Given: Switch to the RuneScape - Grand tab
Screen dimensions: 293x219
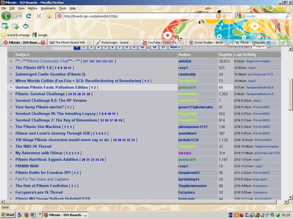Looking at the screenshot, I should [117, 42].
